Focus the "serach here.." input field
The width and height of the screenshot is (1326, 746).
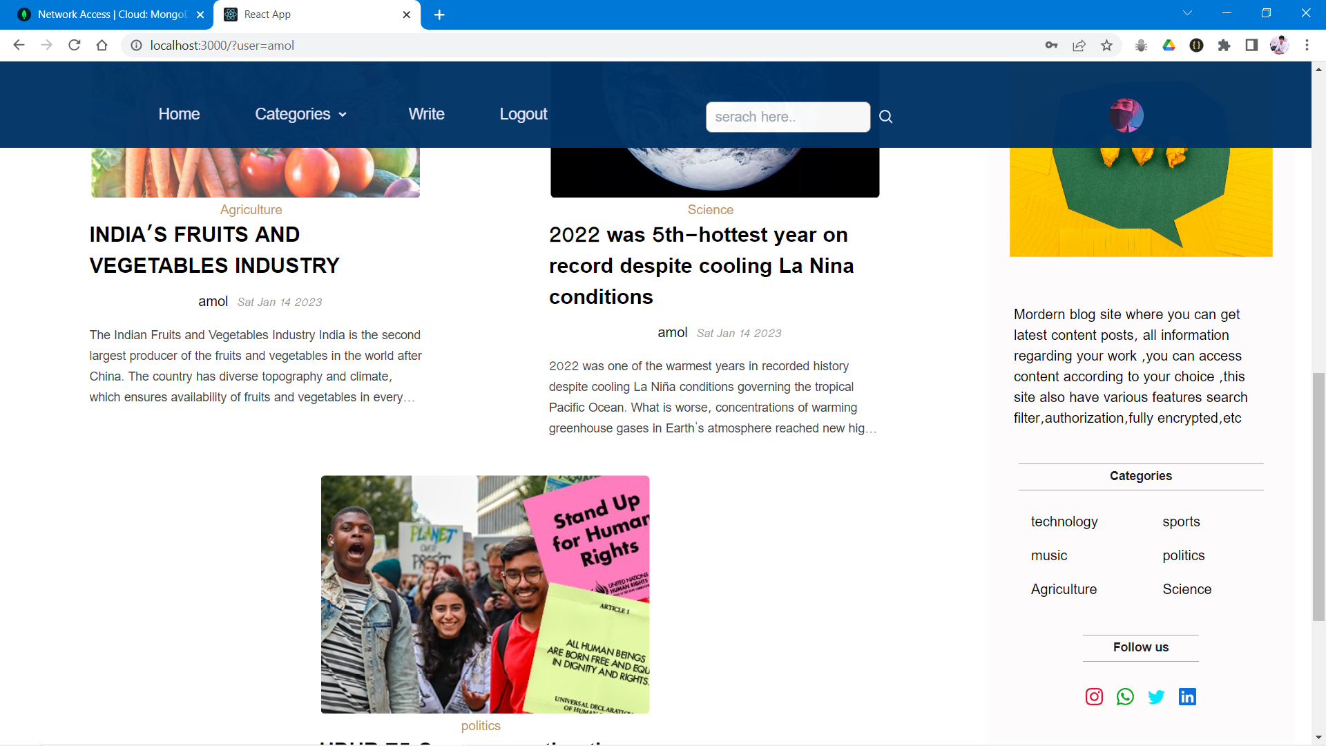pyautogui.click(x=787, y=117)
